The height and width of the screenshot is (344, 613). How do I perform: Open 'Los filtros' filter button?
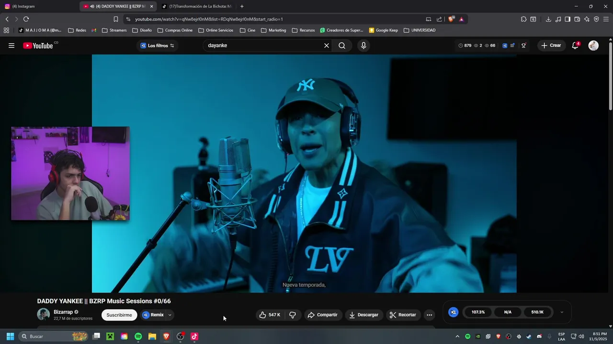pos(158,45)
